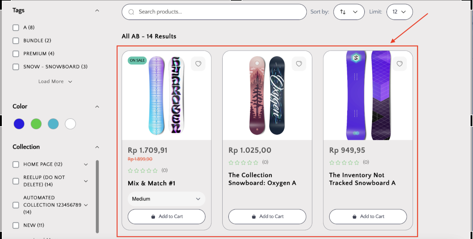Click Load More under Tags

[x=55, y=82]
